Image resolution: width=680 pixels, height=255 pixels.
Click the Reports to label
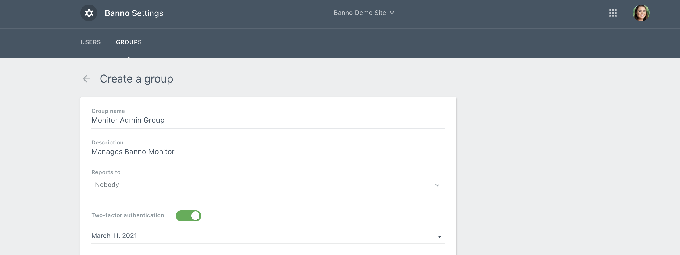click(106, 172)
